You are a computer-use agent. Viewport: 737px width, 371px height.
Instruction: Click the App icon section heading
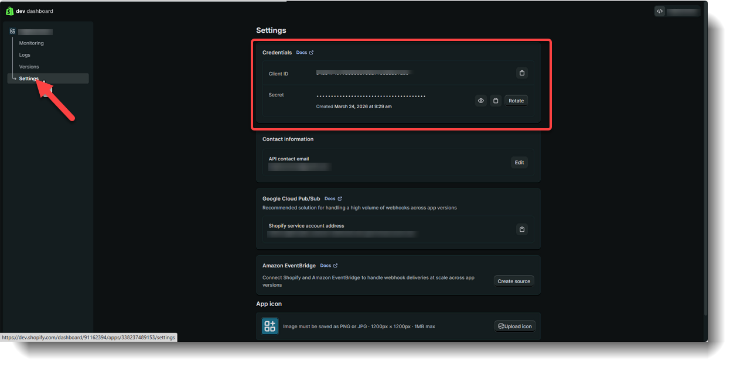(x=269, y=304)
